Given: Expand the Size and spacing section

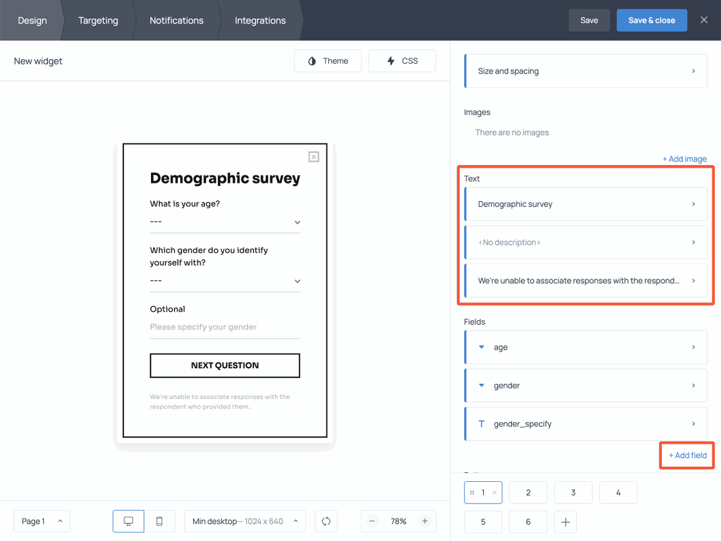Looking at the screenshot, I should point(585,70).
